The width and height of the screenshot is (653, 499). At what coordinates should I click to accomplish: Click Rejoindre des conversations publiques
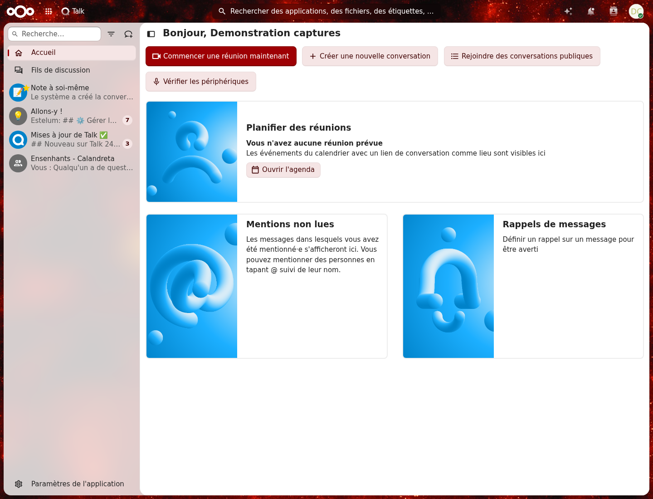(x=522, y=56)
